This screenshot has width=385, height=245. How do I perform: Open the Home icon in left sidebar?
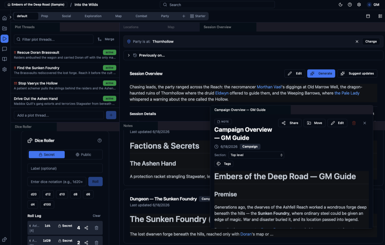(x=4, y=18)
